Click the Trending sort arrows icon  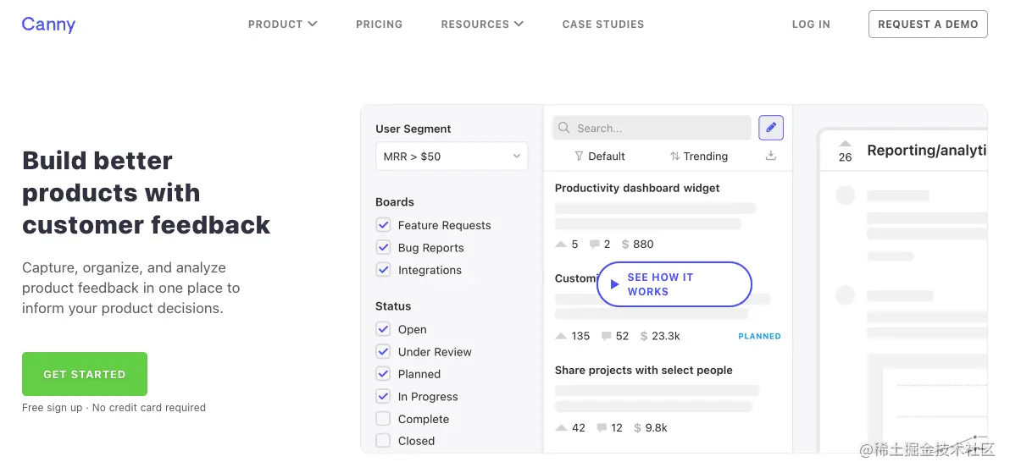click(674, 157)
